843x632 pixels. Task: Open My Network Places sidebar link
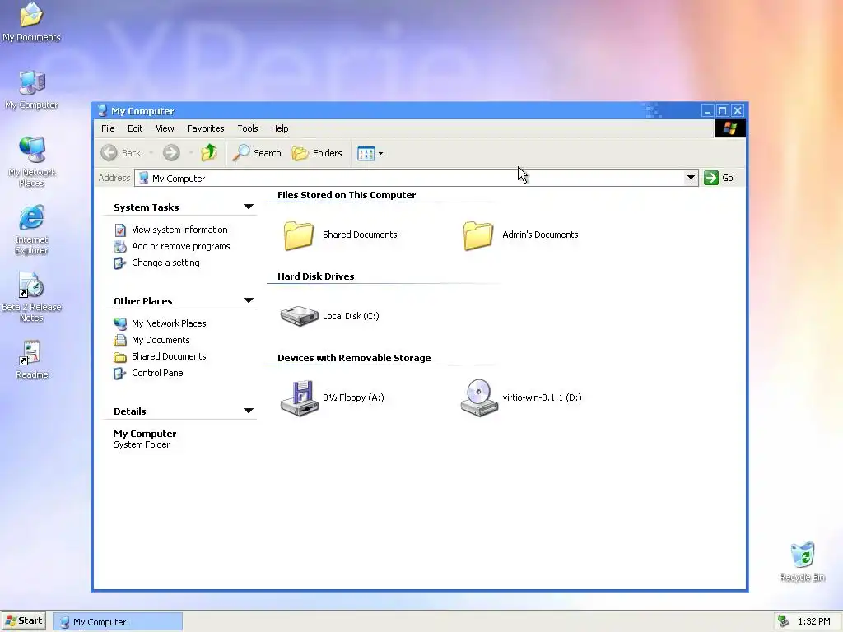click(x=169, y=323)
